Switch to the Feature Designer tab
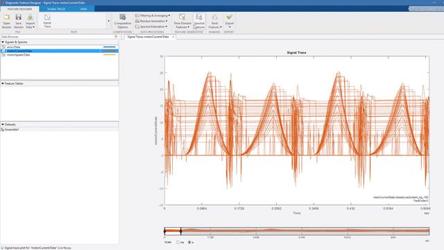The height and width of the screenshot is (250, 444). [x=19, y=9]
